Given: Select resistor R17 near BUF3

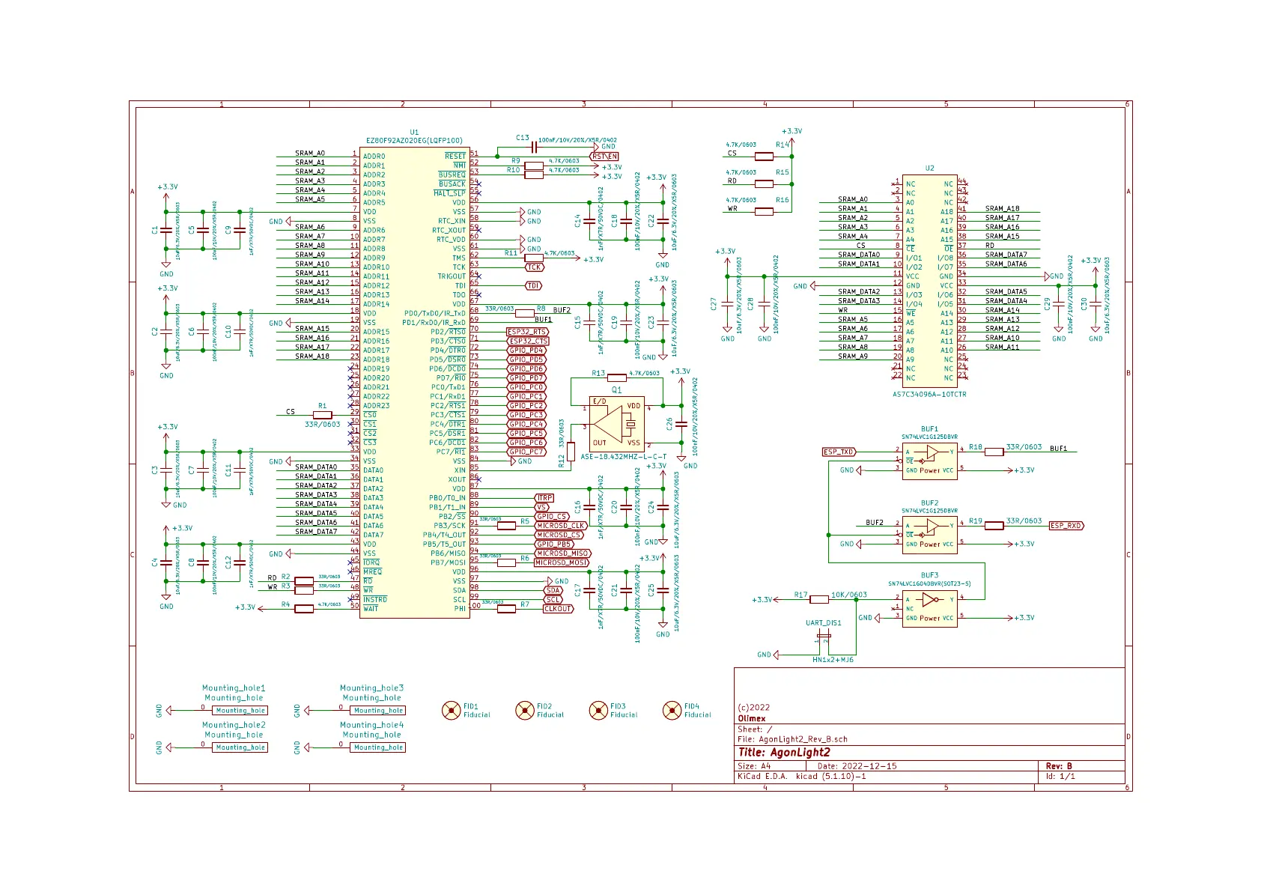Looking at the screenshot, I should 819,599.
